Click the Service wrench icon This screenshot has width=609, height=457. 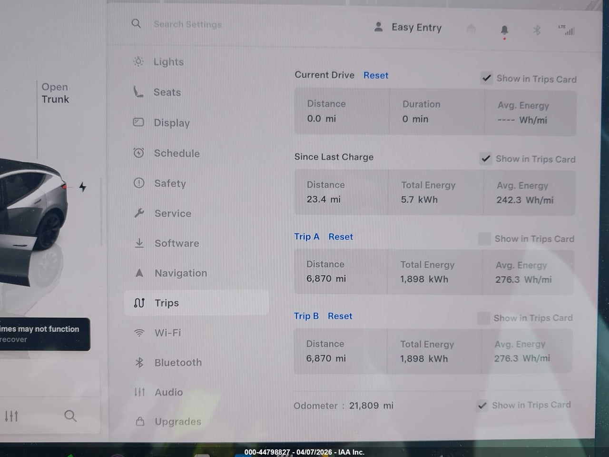click(x=139, y=213)
